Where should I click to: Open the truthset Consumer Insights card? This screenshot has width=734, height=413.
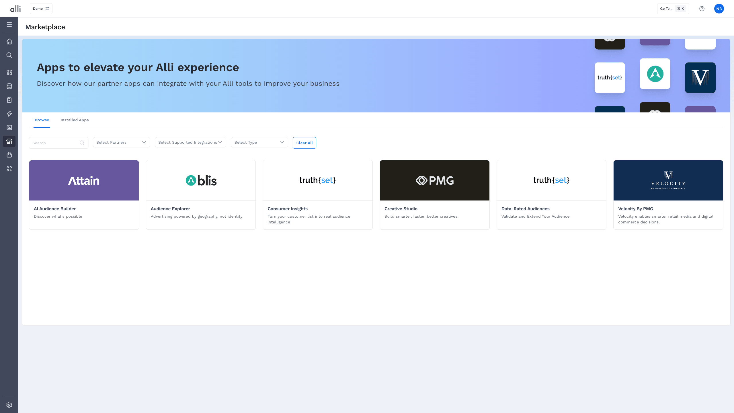tap(318, 195)
